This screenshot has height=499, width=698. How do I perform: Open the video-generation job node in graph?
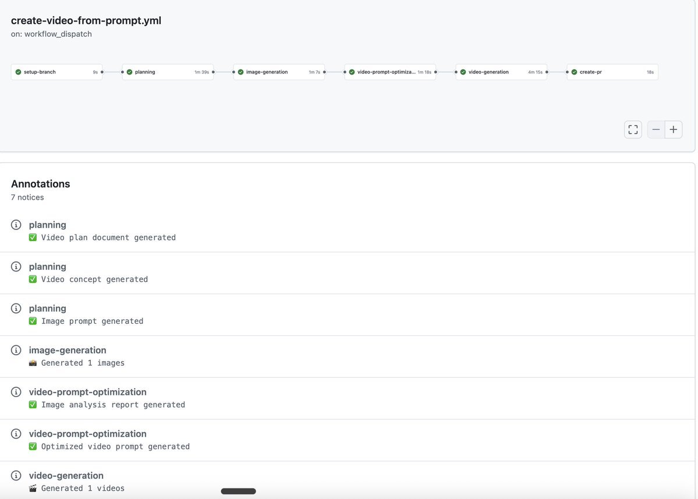[501, 72]
